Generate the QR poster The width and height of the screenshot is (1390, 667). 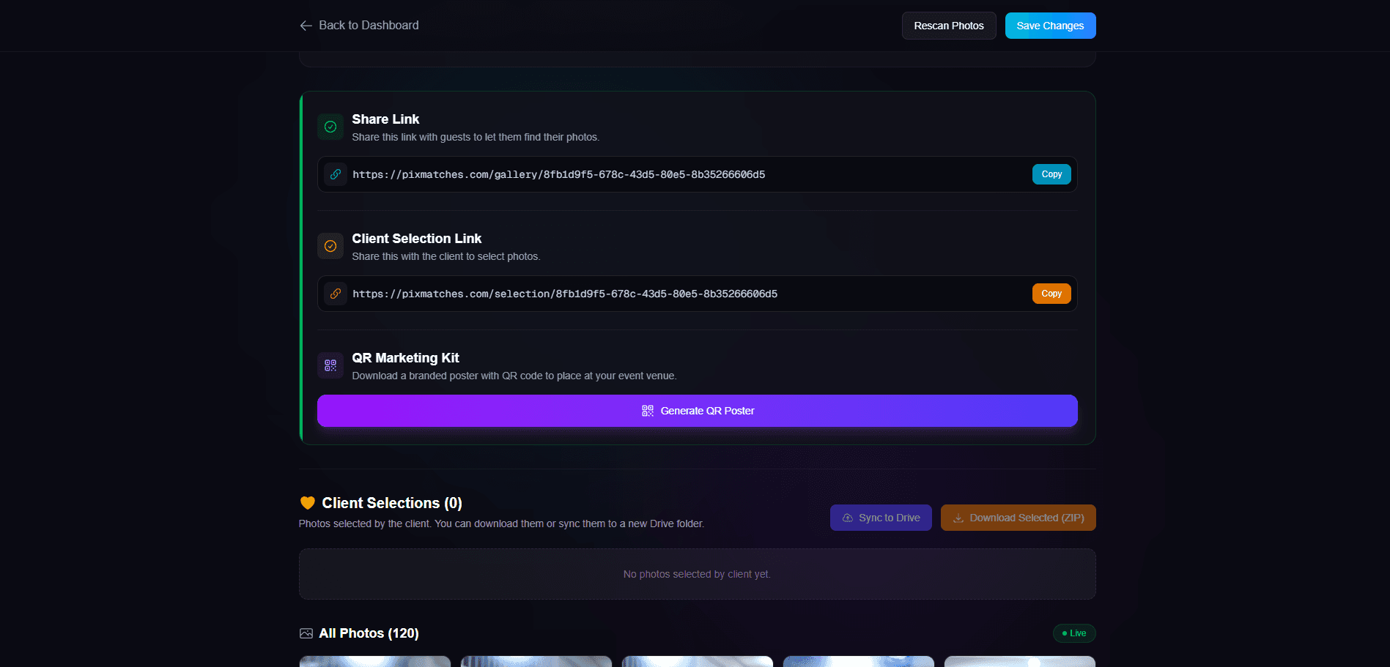[x=697, y=411]
